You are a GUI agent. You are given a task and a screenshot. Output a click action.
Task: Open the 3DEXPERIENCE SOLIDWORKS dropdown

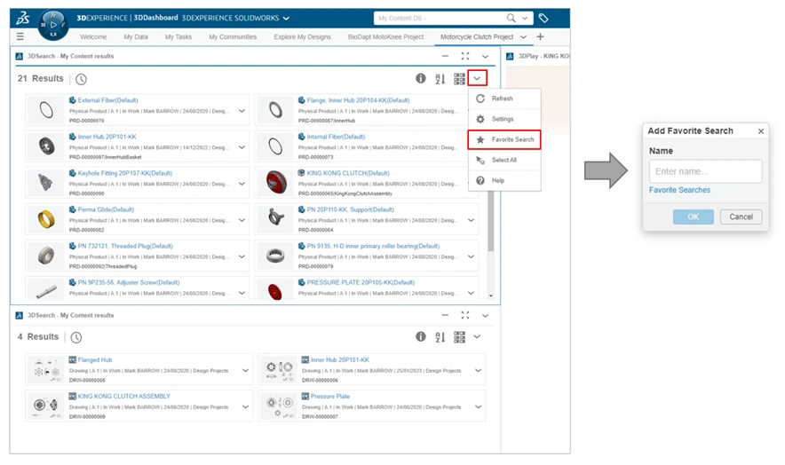pos(286,18)
